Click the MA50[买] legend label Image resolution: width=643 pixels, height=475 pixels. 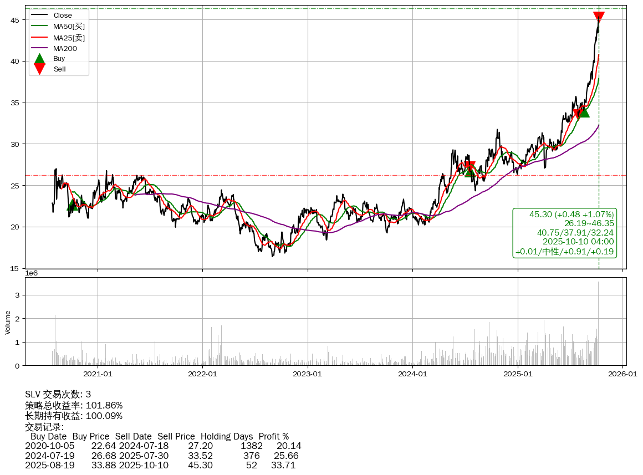69,26
